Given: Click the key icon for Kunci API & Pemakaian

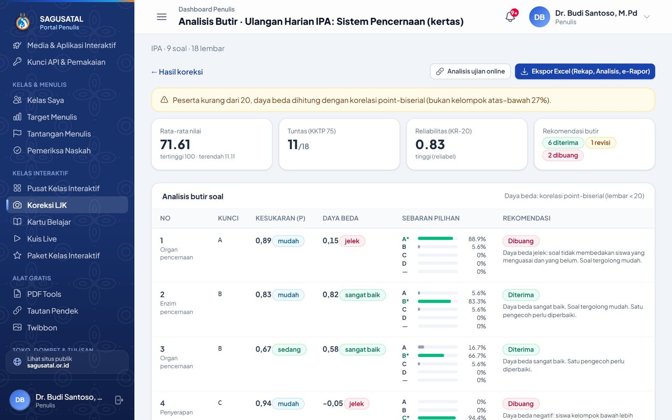Looking at the screenshot, I should 17,62.
